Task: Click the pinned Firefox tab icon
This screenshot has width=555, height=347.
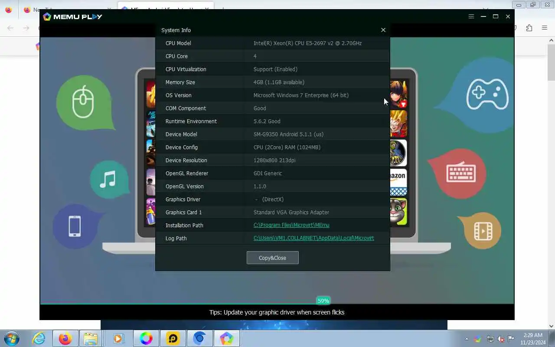Action: pos(8,10)
